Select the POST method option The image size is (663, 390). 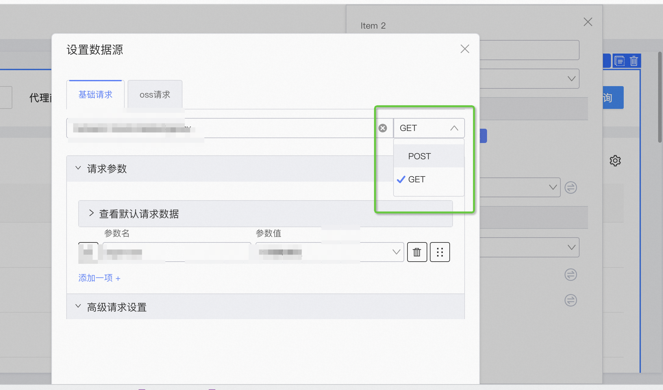click(x=419, y=156)
